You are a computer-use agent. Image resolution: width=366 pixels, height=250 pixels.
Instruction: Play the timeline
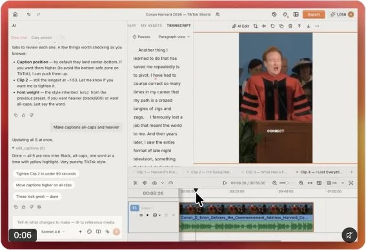pos(225,183)
